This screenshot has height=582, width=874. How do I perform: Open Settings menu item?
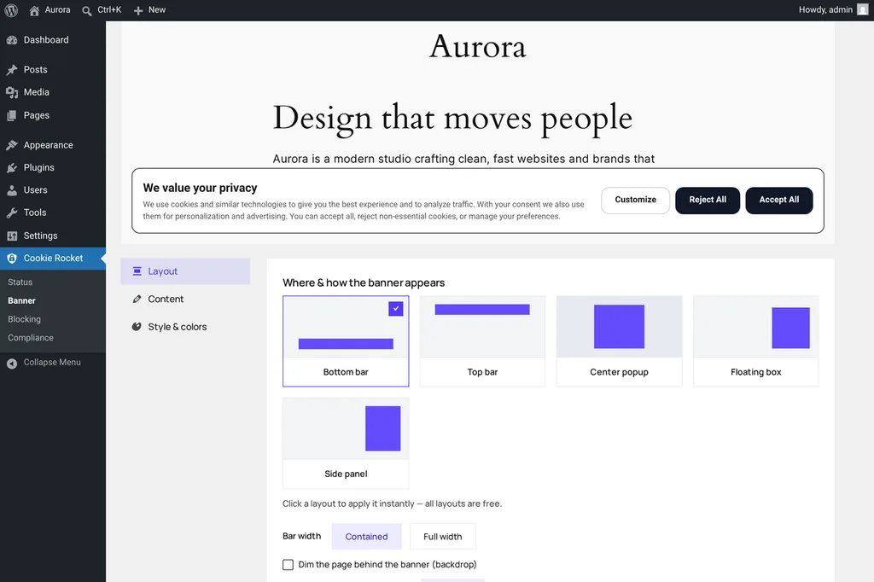53,236
